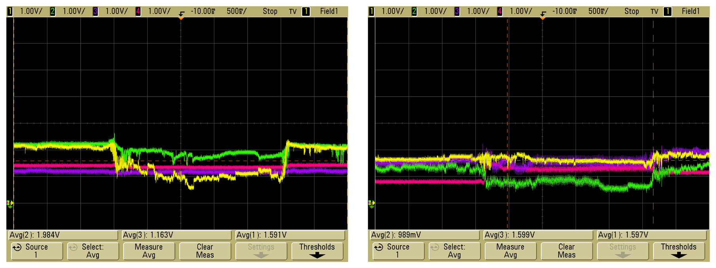Select channel 3 indicator on left scope
The width and height of the screenshot is (716, 268).
95,11
